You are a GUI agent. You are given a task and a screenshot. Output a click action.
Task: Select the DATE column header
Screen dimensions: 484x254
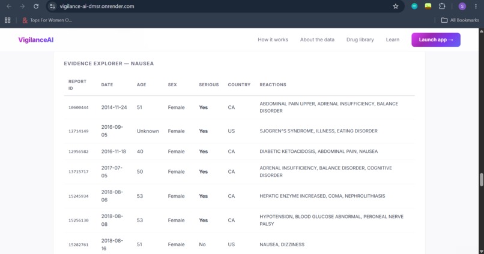pos(107,84)
